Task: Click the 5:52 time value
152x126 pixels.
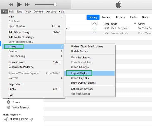Action: (107, 33)
